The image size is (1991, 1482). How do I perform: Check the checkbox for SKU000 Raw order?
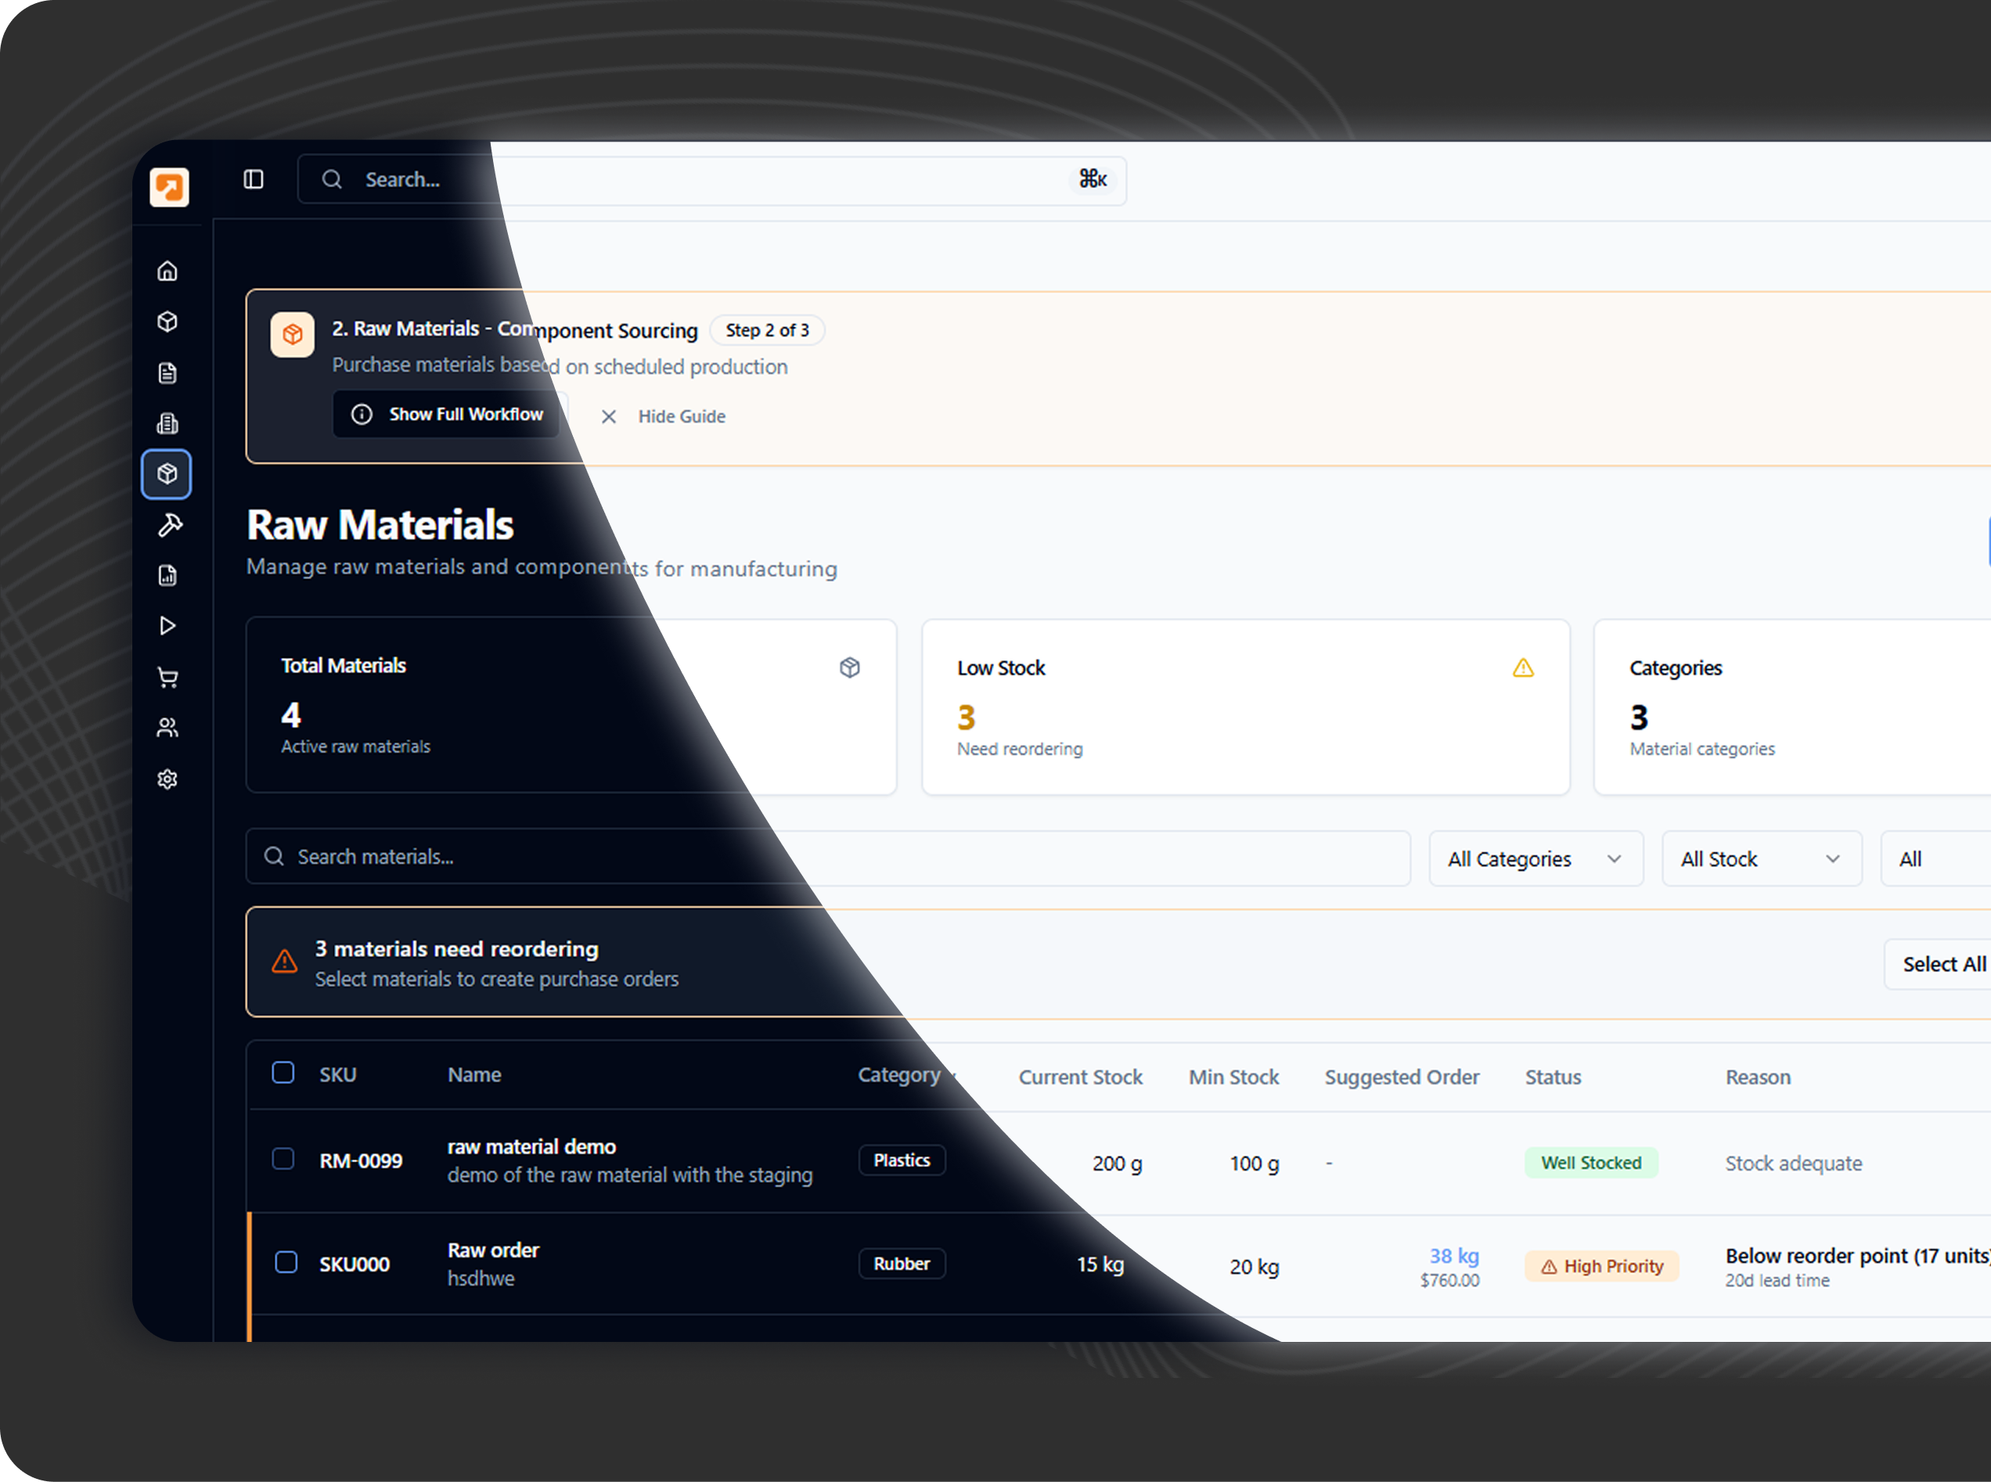click(x=286, y=1261)
